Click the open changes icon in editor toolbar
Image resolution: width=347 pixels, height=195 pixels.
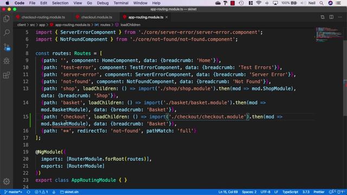(x=323, y=17)
